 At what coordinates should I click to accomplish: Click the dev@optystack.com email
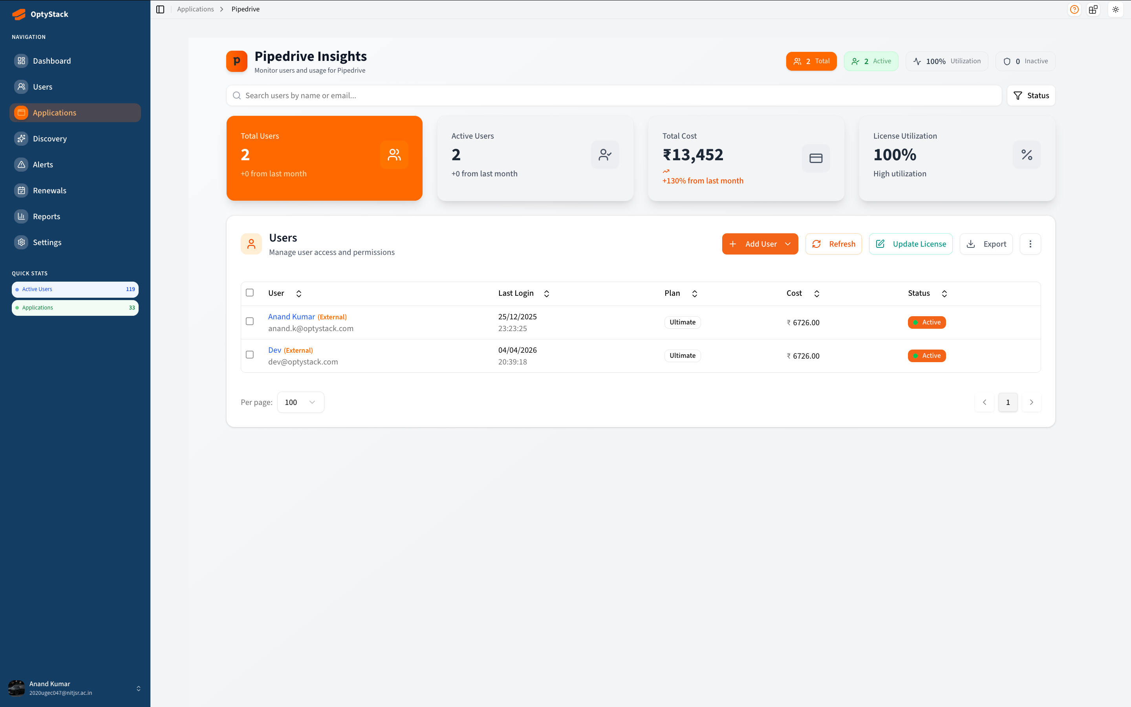click(x=303, y=362)
